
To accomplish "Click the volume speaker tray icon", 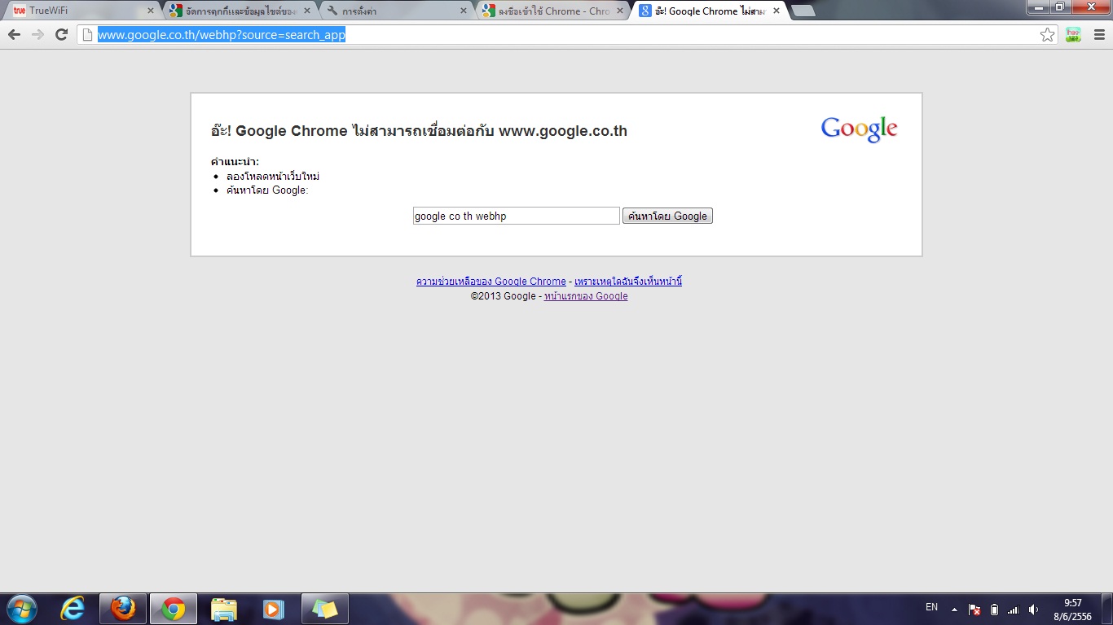I will (1033, 610).
